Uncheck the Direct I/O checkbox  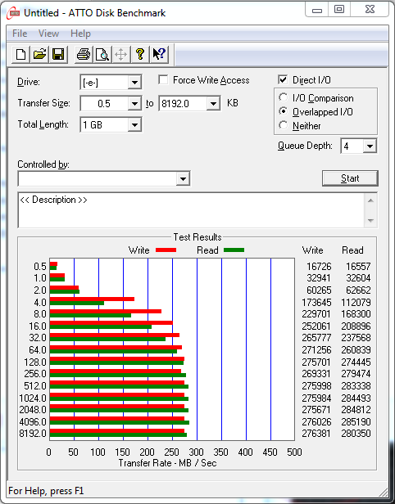(x=283, y=79)
